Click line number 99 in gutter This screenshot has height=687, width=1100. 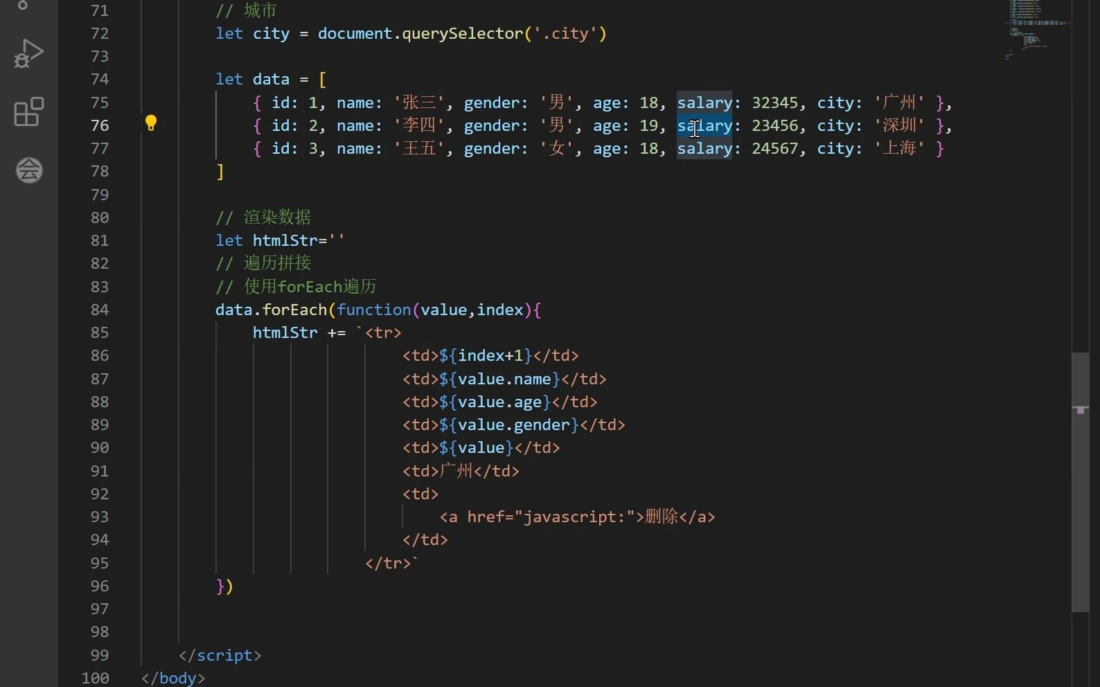(100, 655)
